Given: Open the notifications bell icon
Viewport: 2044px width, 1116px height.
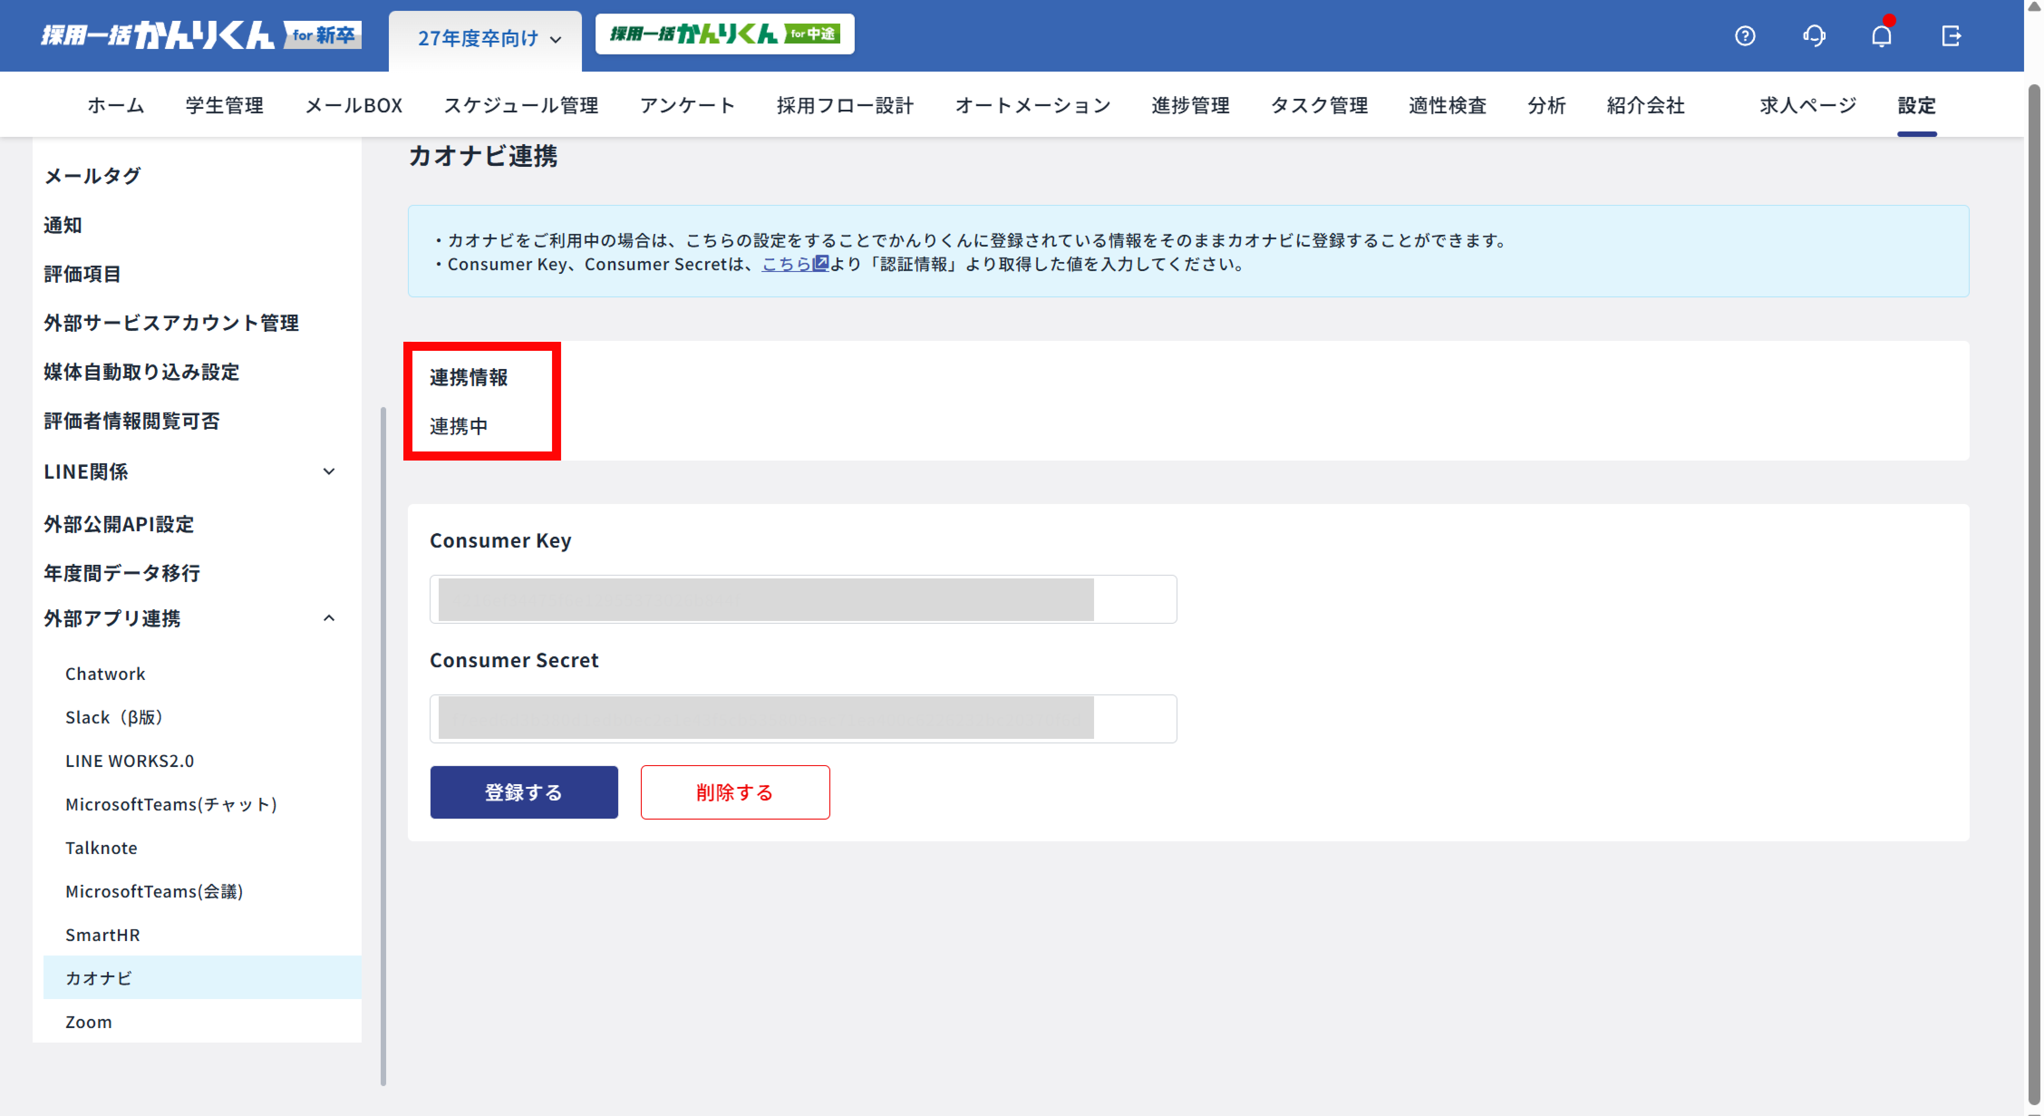Looking at the screenshot, I should pyautogui.click(x=1881, y=36).
